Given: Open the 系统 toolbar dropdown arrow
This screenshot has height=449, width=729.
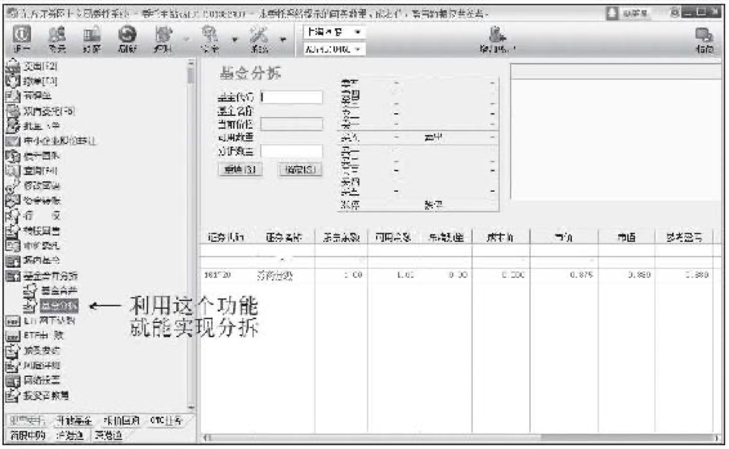Looking at the screenshot, I should (282, 39).
